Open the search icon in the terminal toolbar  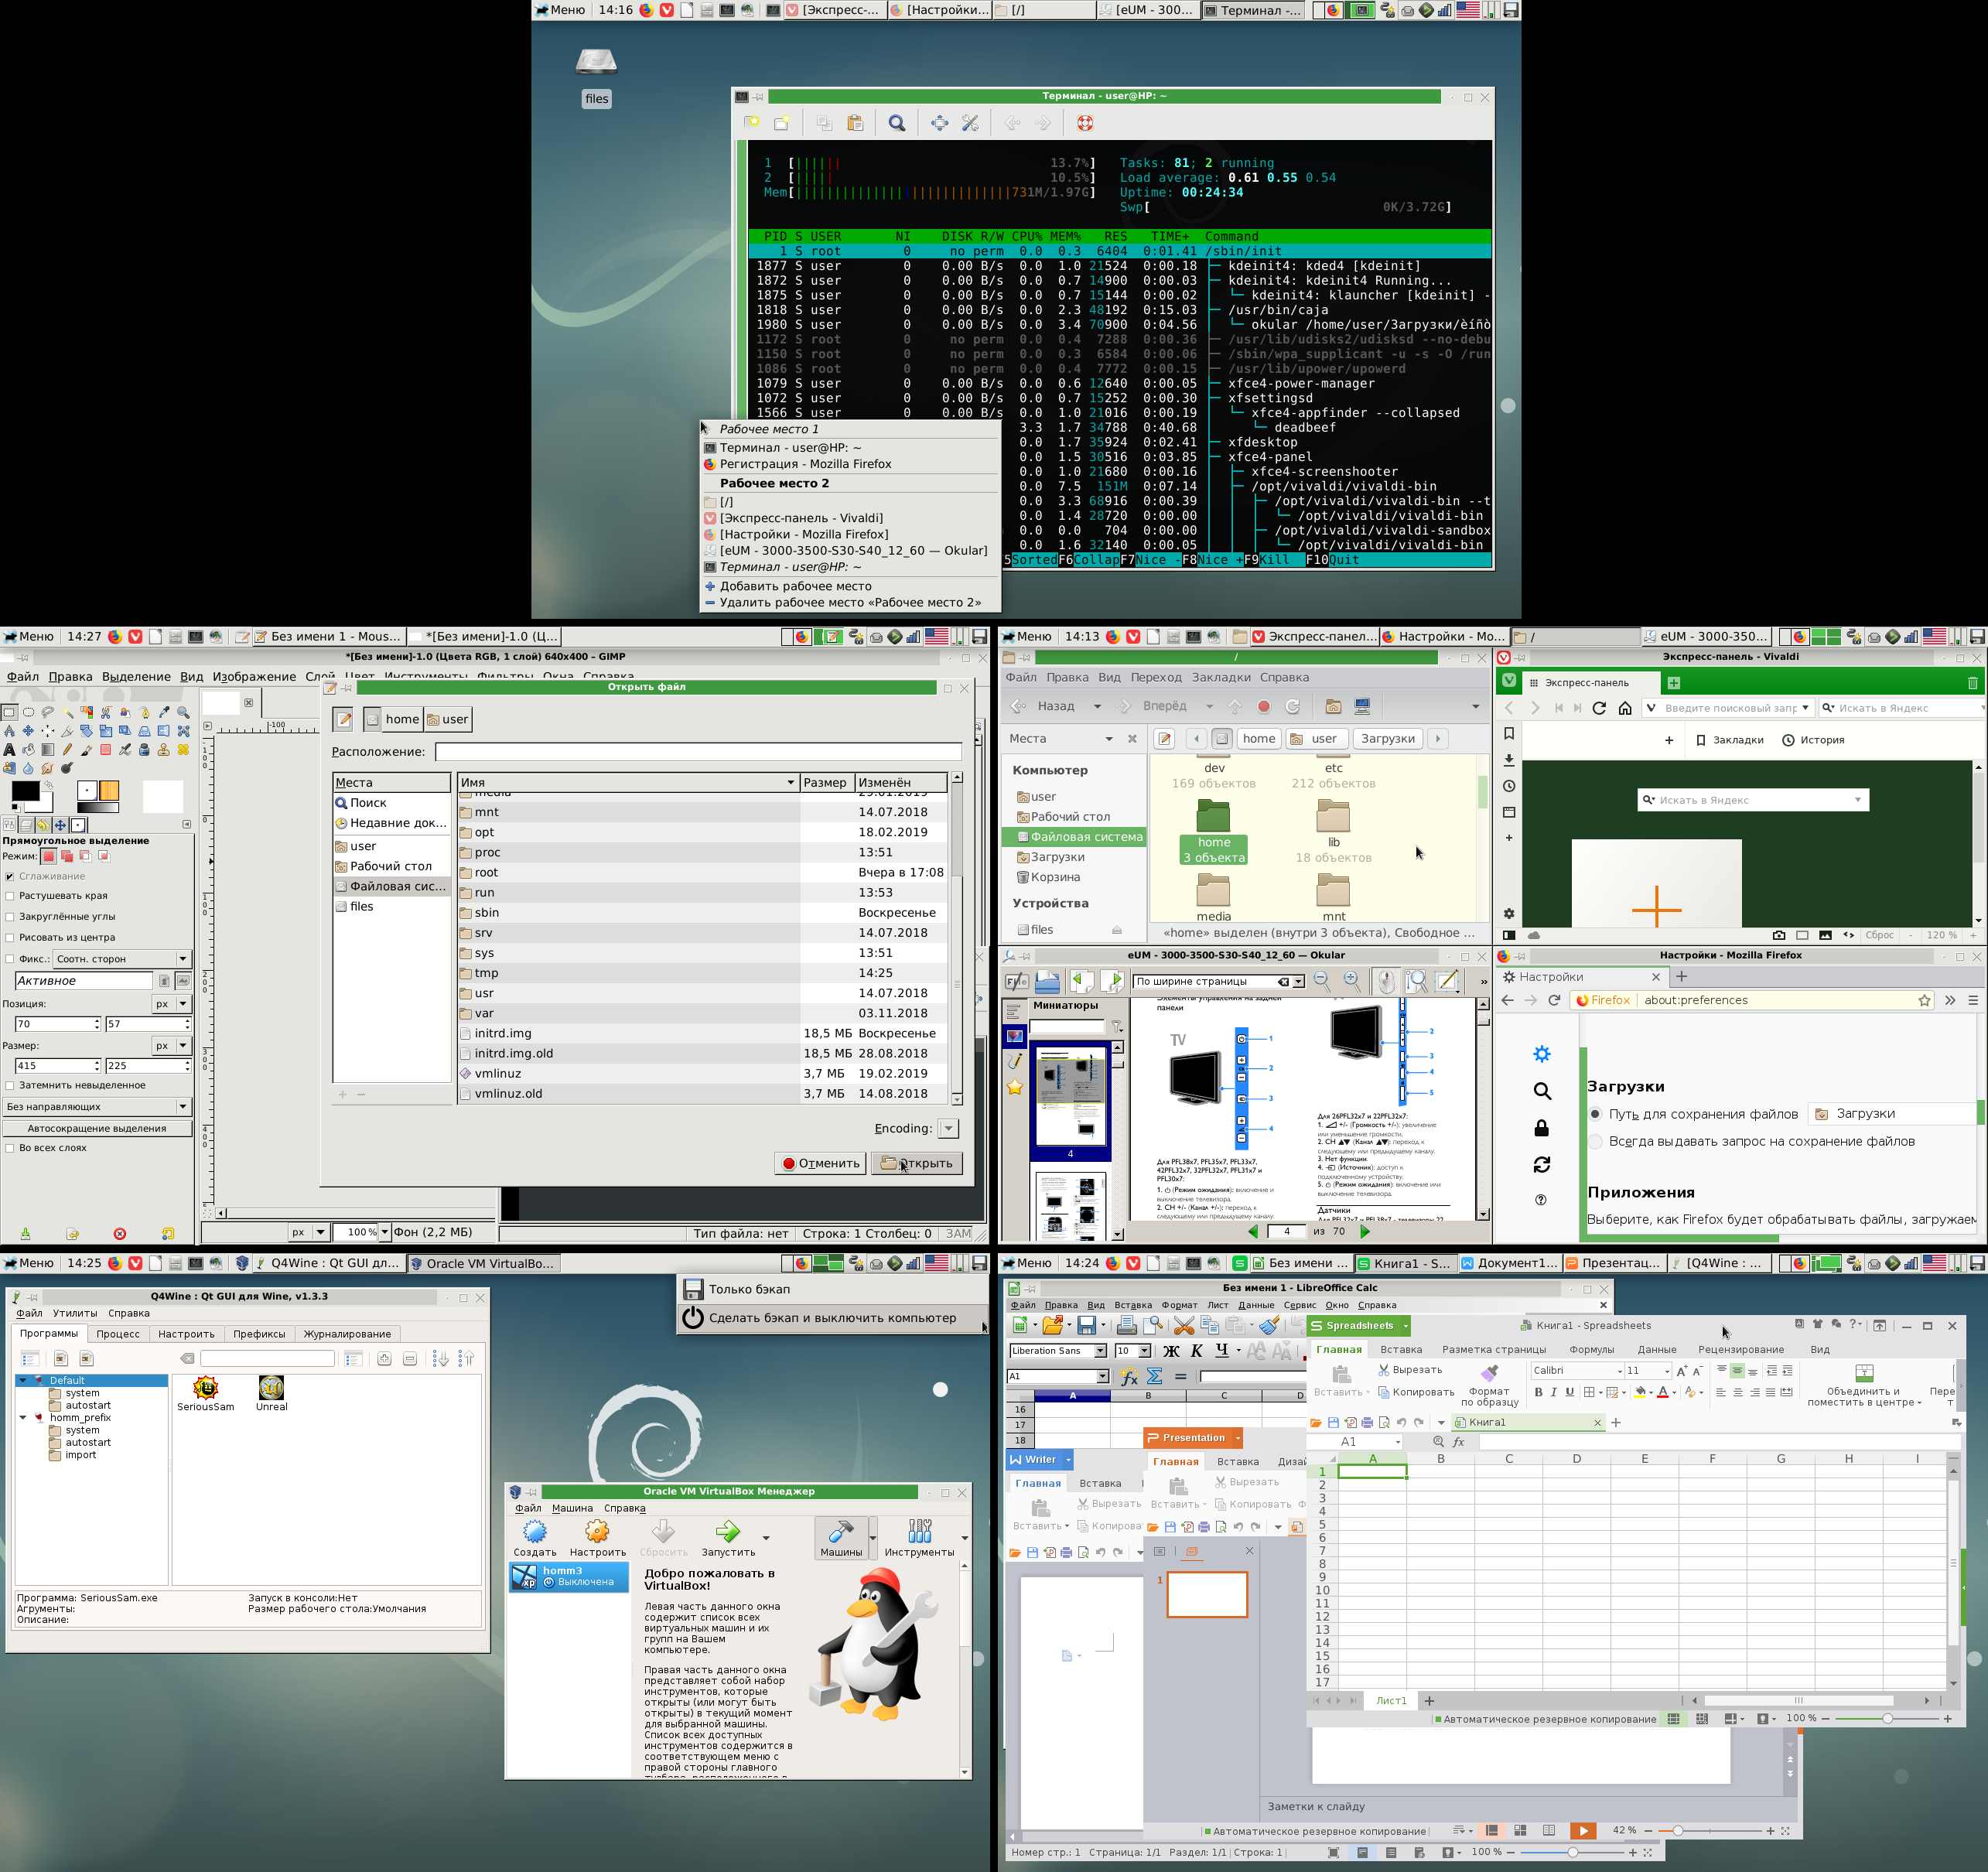coord(897,124)
